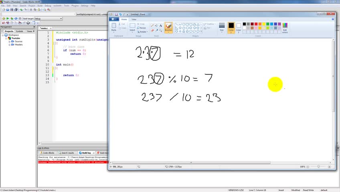Click the Save icon in Paint title bar
Image resolution: width=340 pixels, height=192 pixels.
(116, 14)
